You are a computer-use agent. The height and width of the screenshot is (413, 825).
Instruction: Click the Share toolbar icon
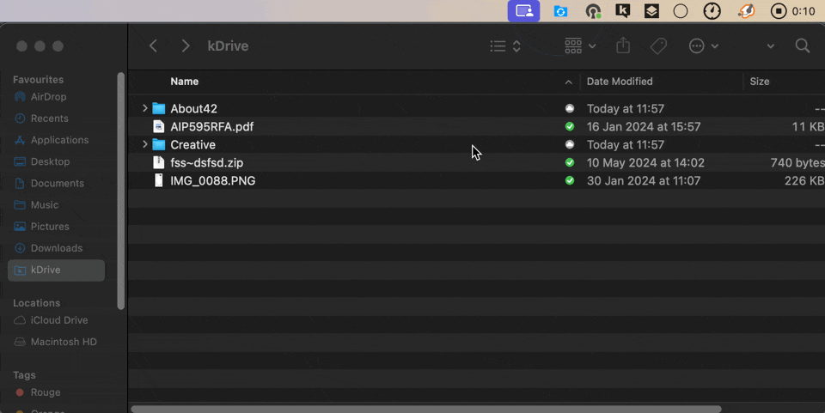(623, 46)
